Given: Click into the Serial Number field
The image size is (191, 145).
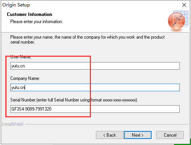Looking at the screenshot, I should tap(95, 109).
